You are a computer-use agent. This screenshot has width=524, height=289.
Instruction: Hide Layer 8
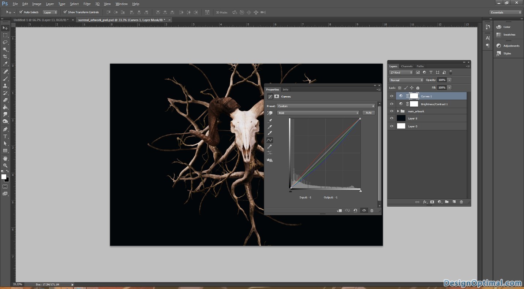point(392,118)
